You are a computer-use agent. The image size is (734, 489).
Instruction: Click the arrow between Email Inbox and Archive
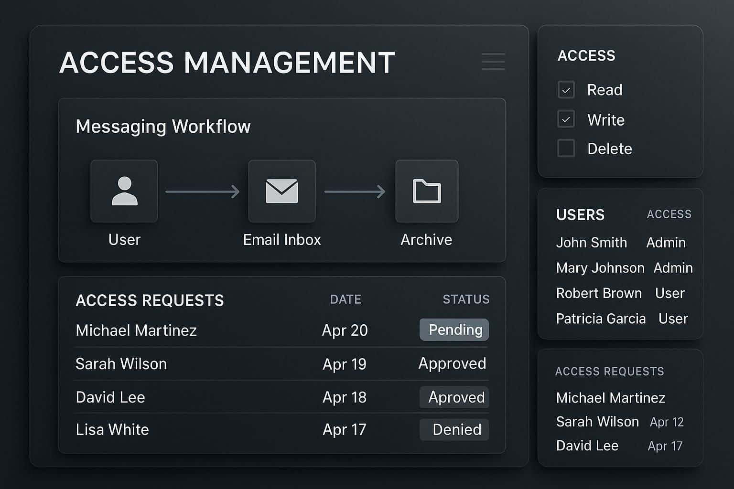point(355,191)
